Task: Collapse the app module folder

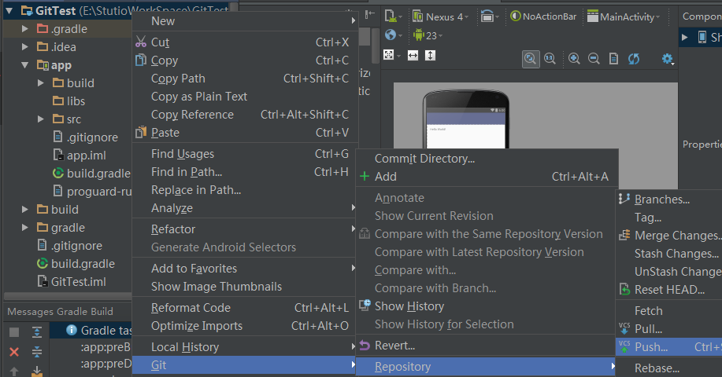Action: 25,65
